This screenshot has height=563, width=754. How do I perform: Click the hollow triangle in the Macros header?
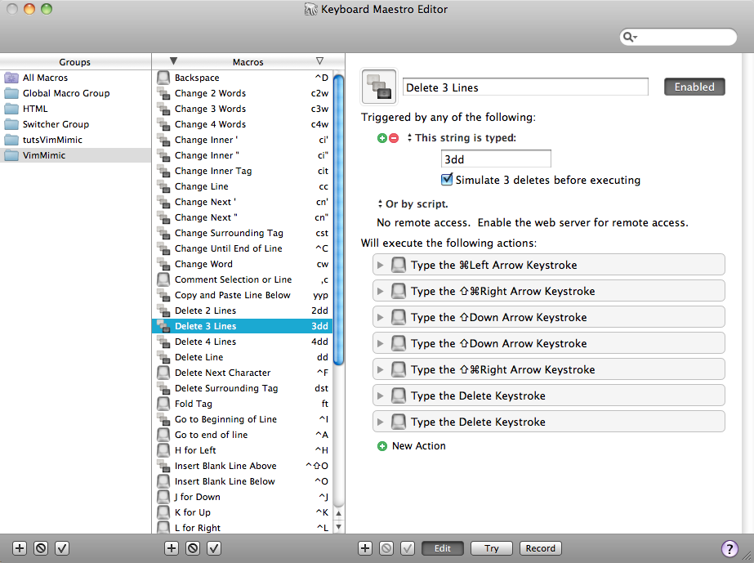coord(319,61)
